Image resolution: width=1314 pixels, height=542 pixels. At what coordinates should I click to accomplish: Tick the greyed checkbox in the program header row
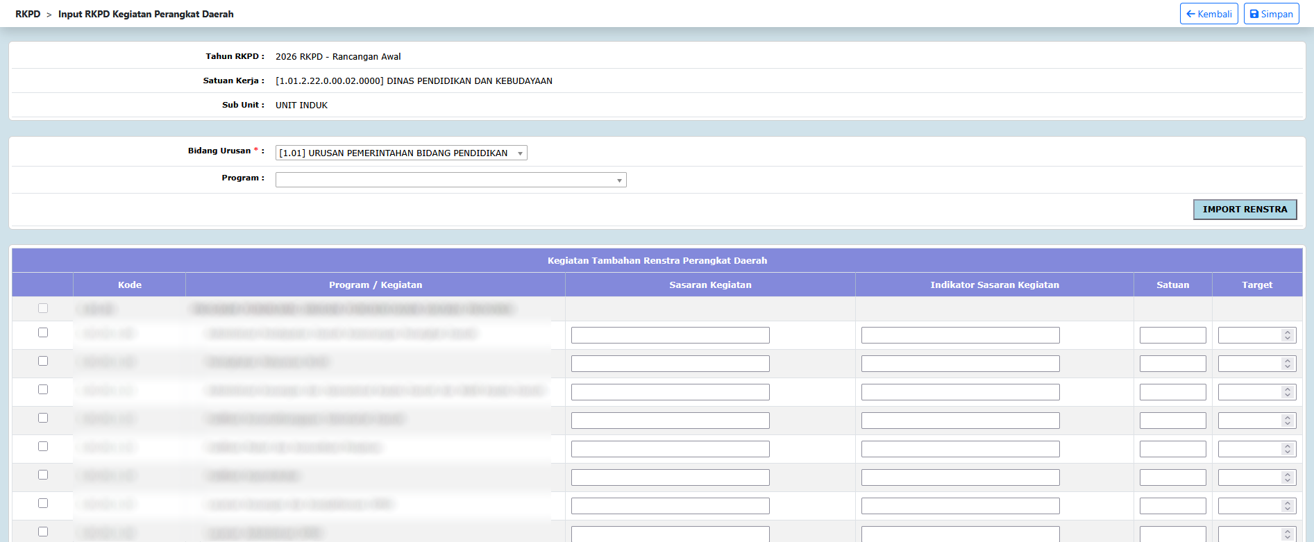point(43,308)
